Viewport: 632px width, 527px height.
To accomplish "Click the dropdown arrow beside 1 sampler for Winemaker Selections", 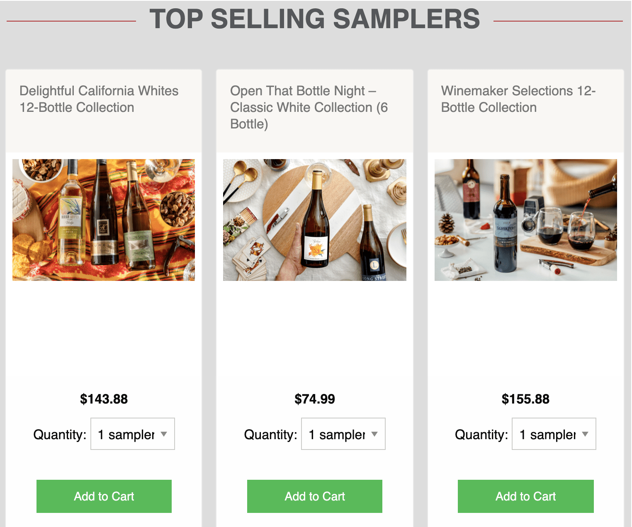I will 585,434.
